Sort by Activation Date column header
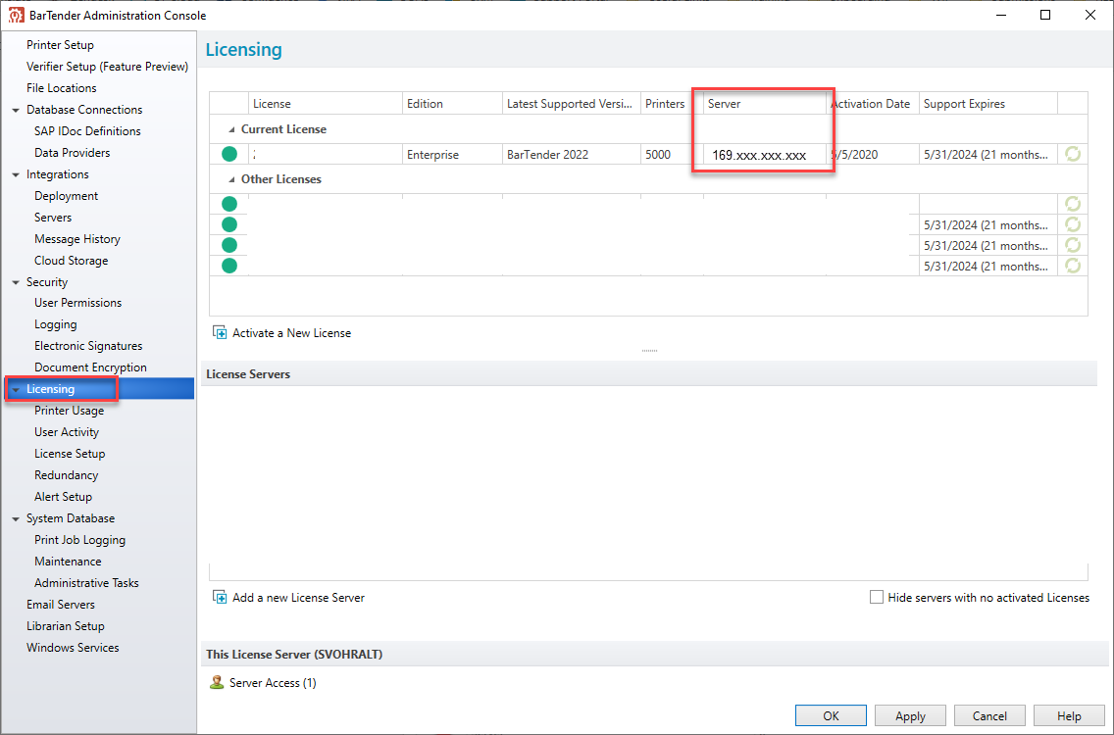This screenshot has height=735, width=1114. 873,104
